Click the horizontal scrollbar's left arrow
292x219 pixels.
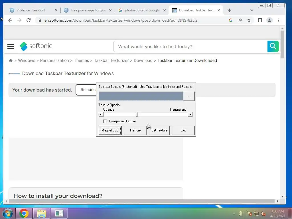pos(6,201)
